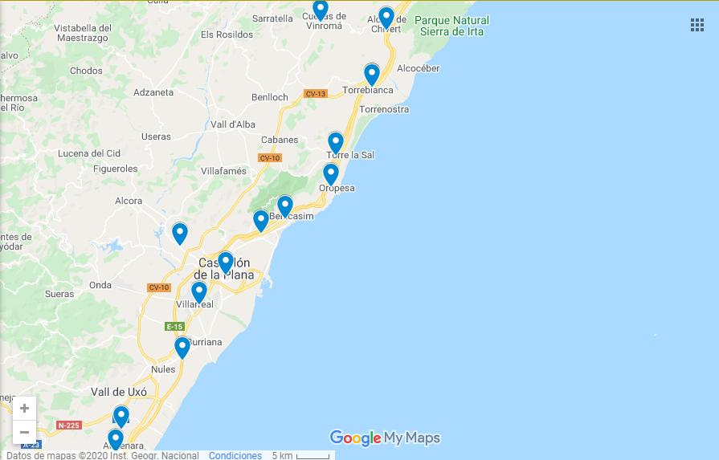Open the Condiciones terms link
719x460 pixels.
click(235, 455)
